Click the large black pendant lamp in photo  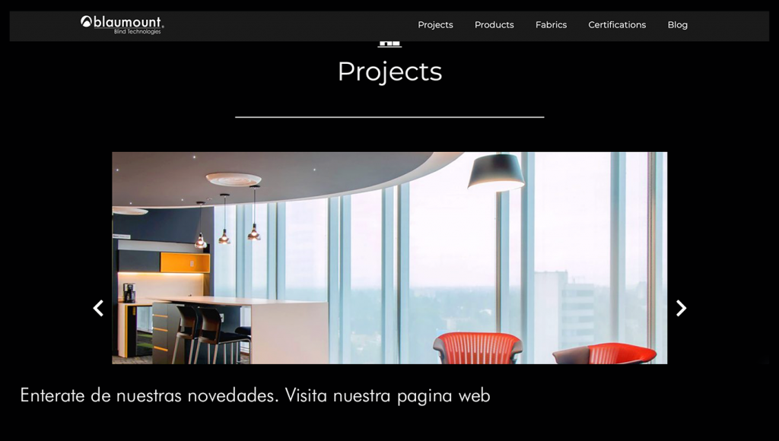(496, 171)
